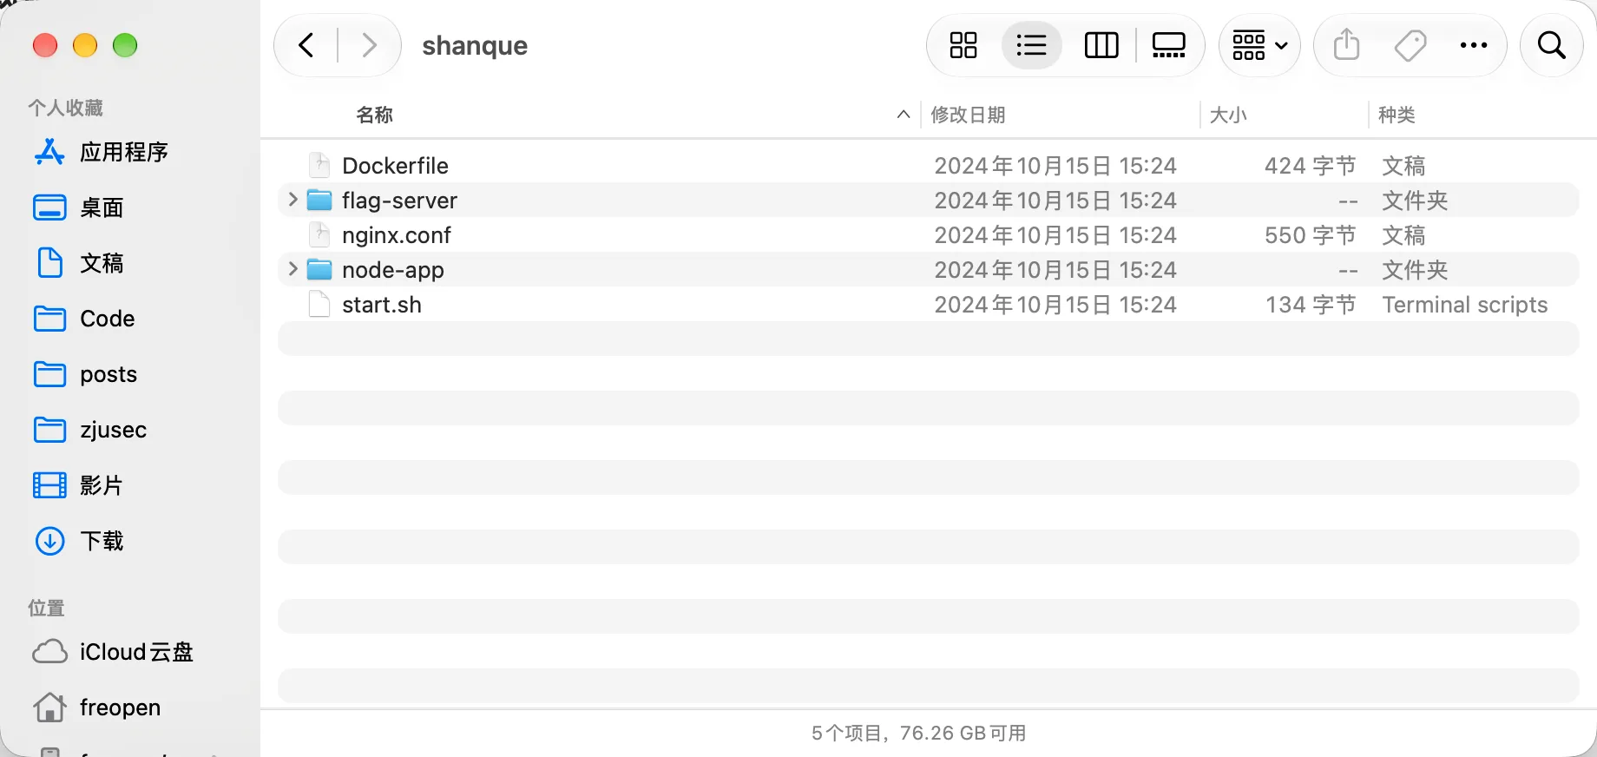Open the group-by dropdown
This screenshot has width=1597, height=757.
[1259, 45]
